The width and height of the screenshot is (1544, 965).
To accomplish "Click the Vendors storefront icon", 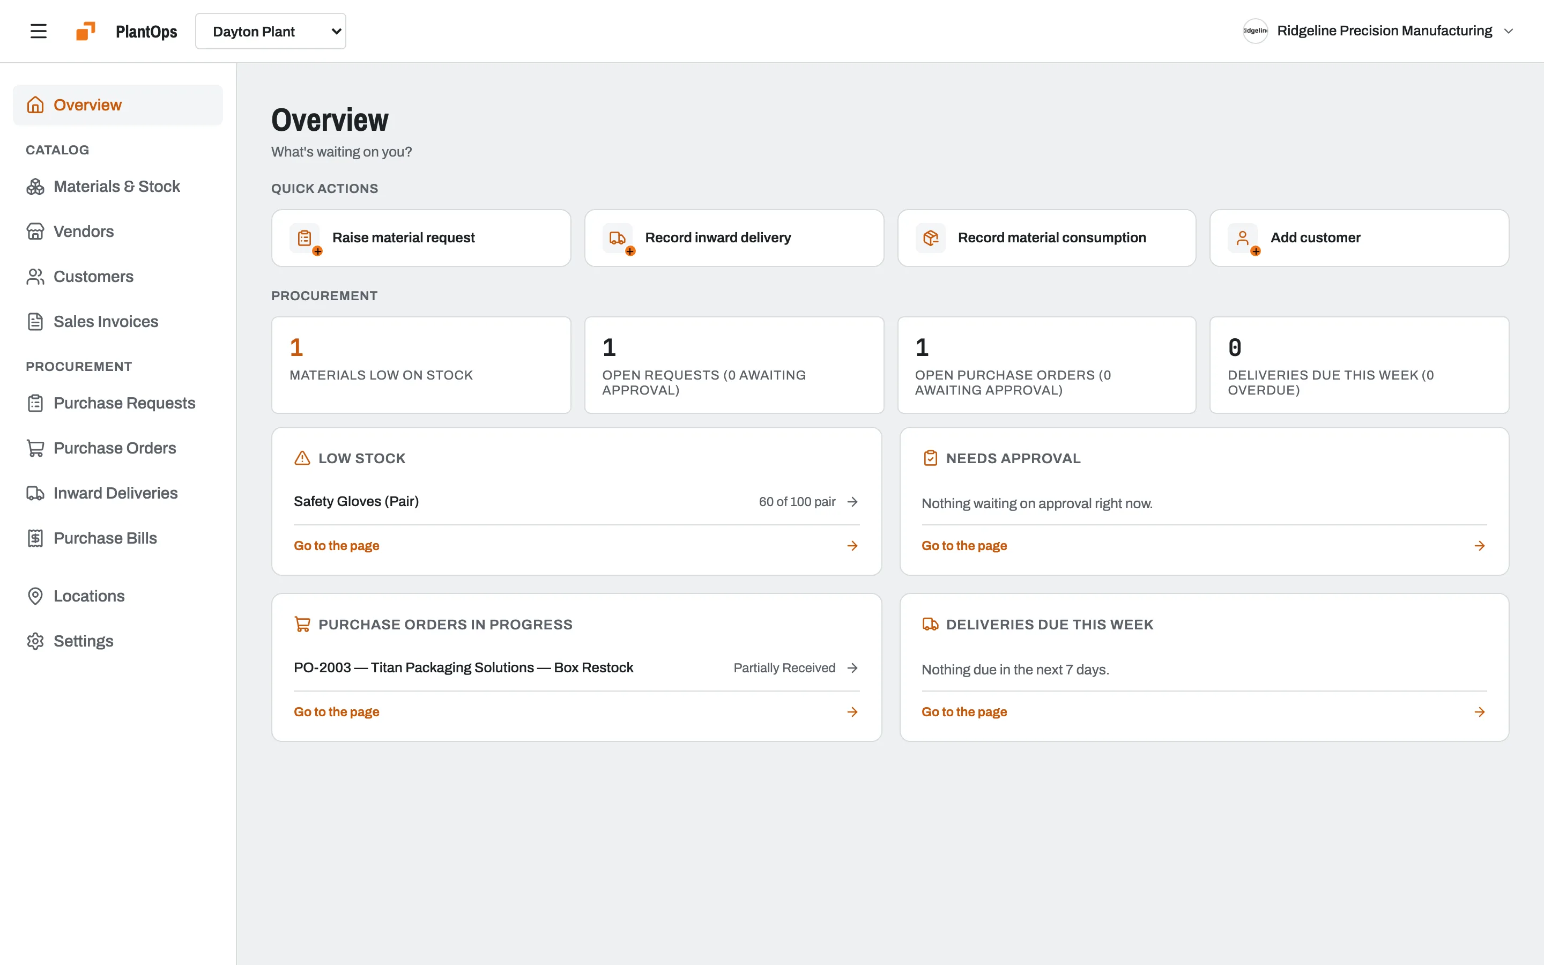I will coord(35,232).
